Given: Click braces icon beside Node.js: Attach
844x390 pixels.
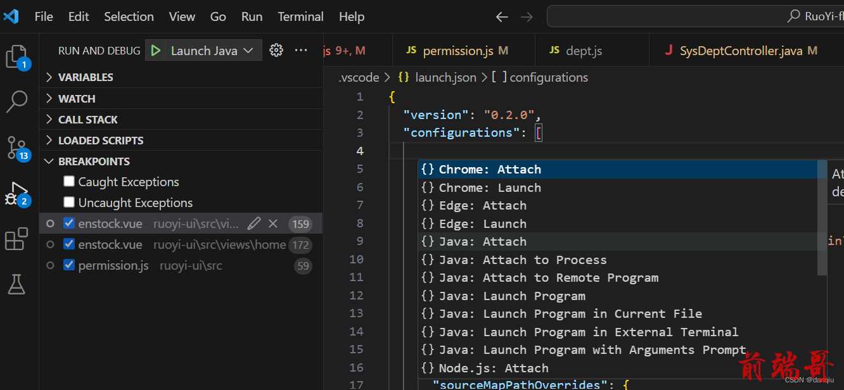Looking at the screenshot, I should tap(428, 368).
